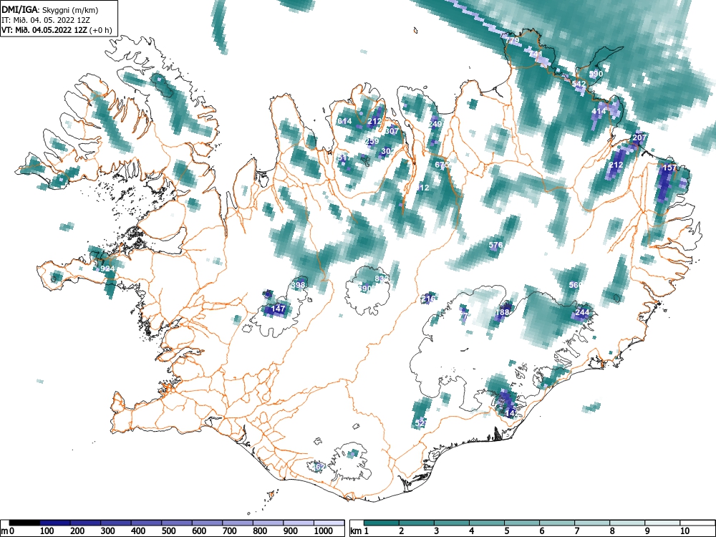Click the '400' label on the metre legend
The image size is (716, 537).
tap(138, 531)
